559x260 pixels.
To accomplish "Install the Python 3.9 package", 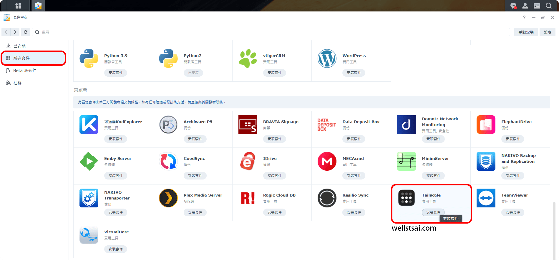I will click(x=116, y=73).
